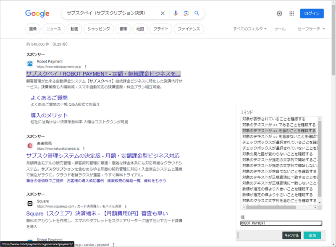Image resolution: width=336 pixels, height=247 pixels.
Task: Click the command list horizontal scrollbar
Action: [x=271, y=207]
